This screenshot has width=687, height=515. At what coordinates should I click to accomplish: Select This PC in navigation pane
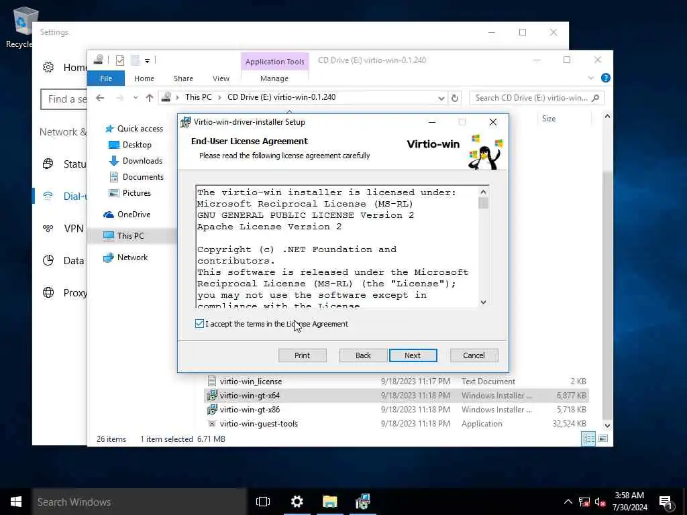[123, 235]
